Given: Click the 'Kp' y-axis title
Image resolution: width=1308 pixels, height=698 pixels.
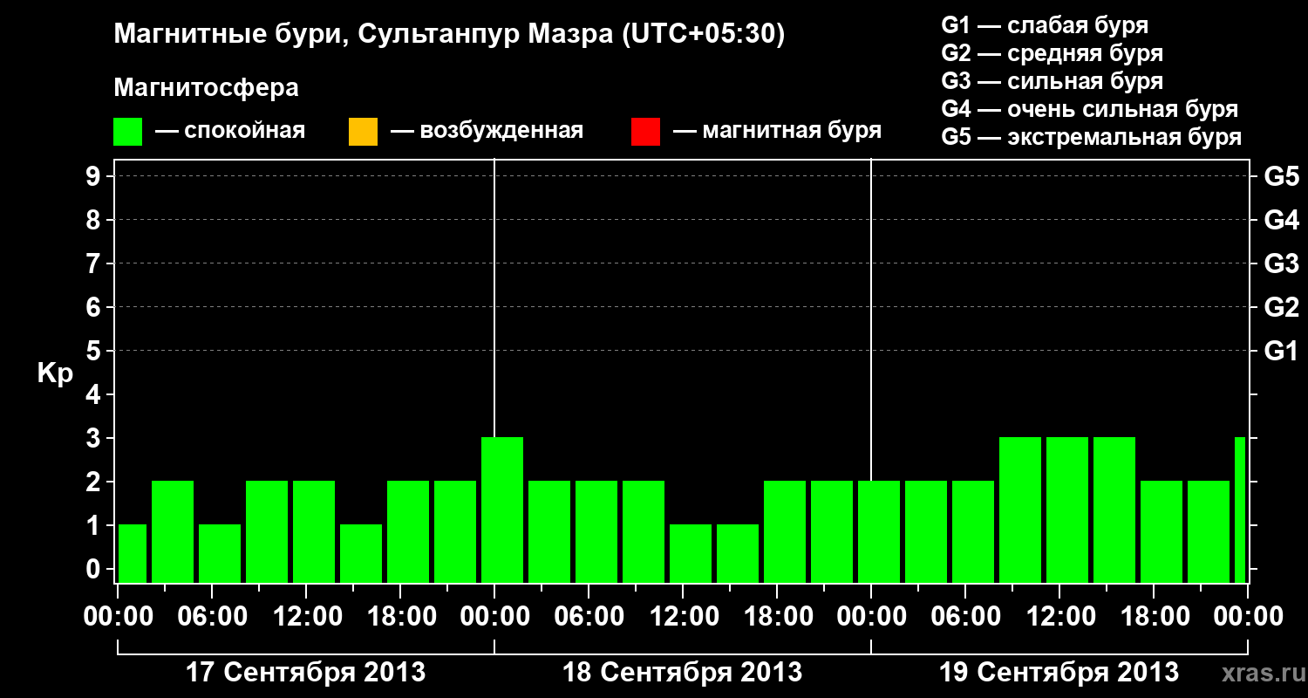Looking at the screenshot, I should [55, 373].
